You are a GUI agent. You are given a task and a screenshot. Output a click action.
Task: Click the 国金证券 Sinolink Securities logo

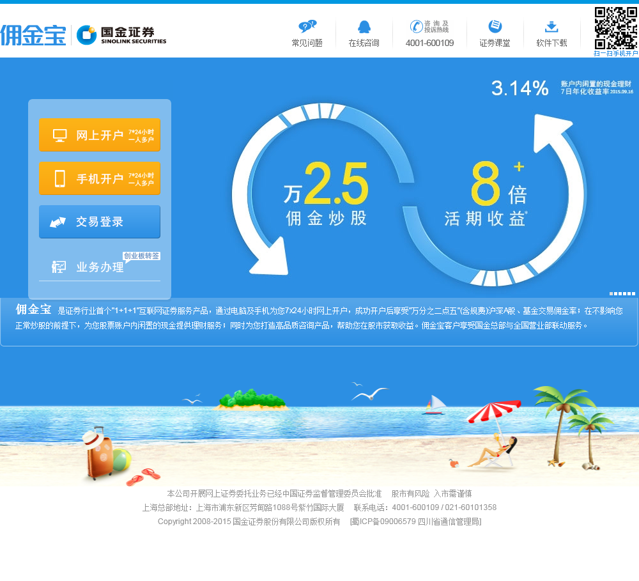[x=121, y=35]
